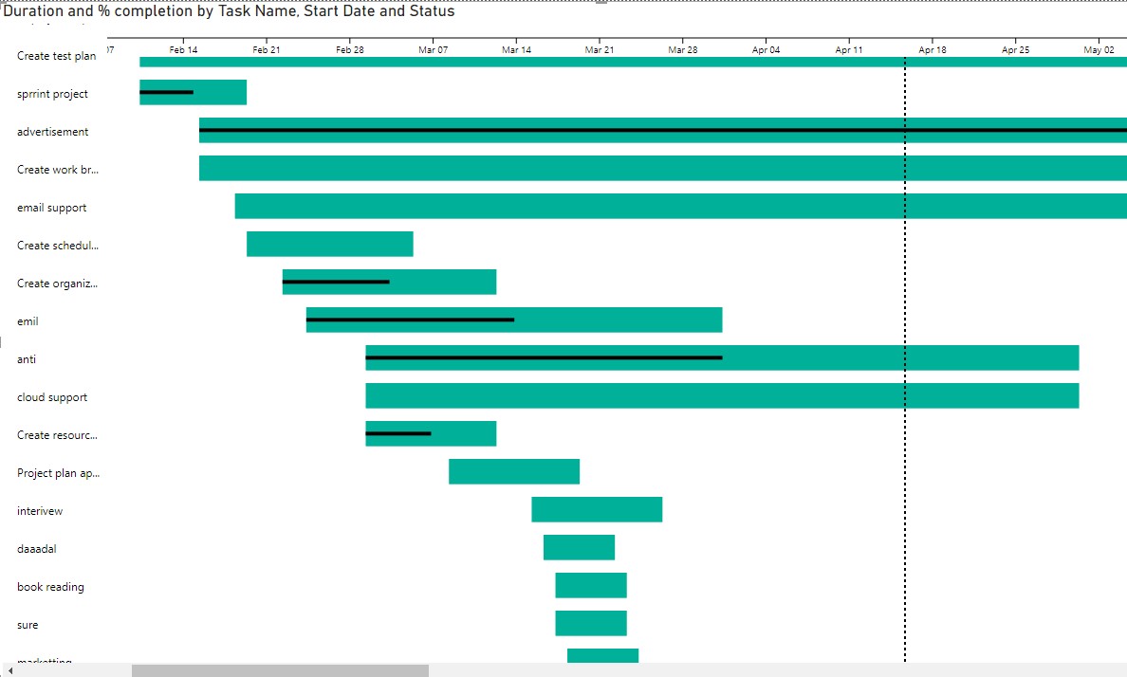The image size is (1127, 677).
Task: Select the Create schedul... Gantt bar
Action: [x=330, y=244]
